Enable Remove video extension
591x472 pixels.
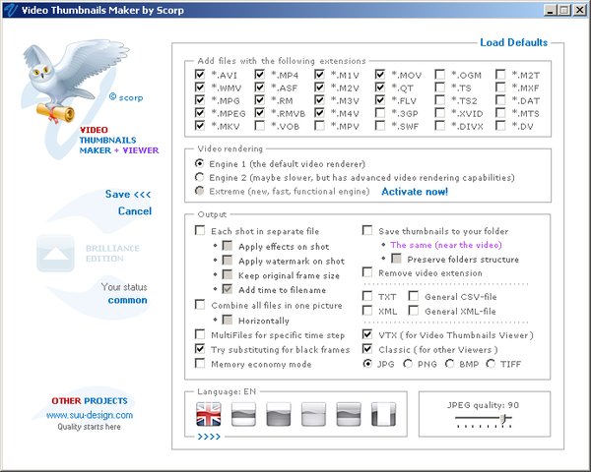tap(367, 272)
